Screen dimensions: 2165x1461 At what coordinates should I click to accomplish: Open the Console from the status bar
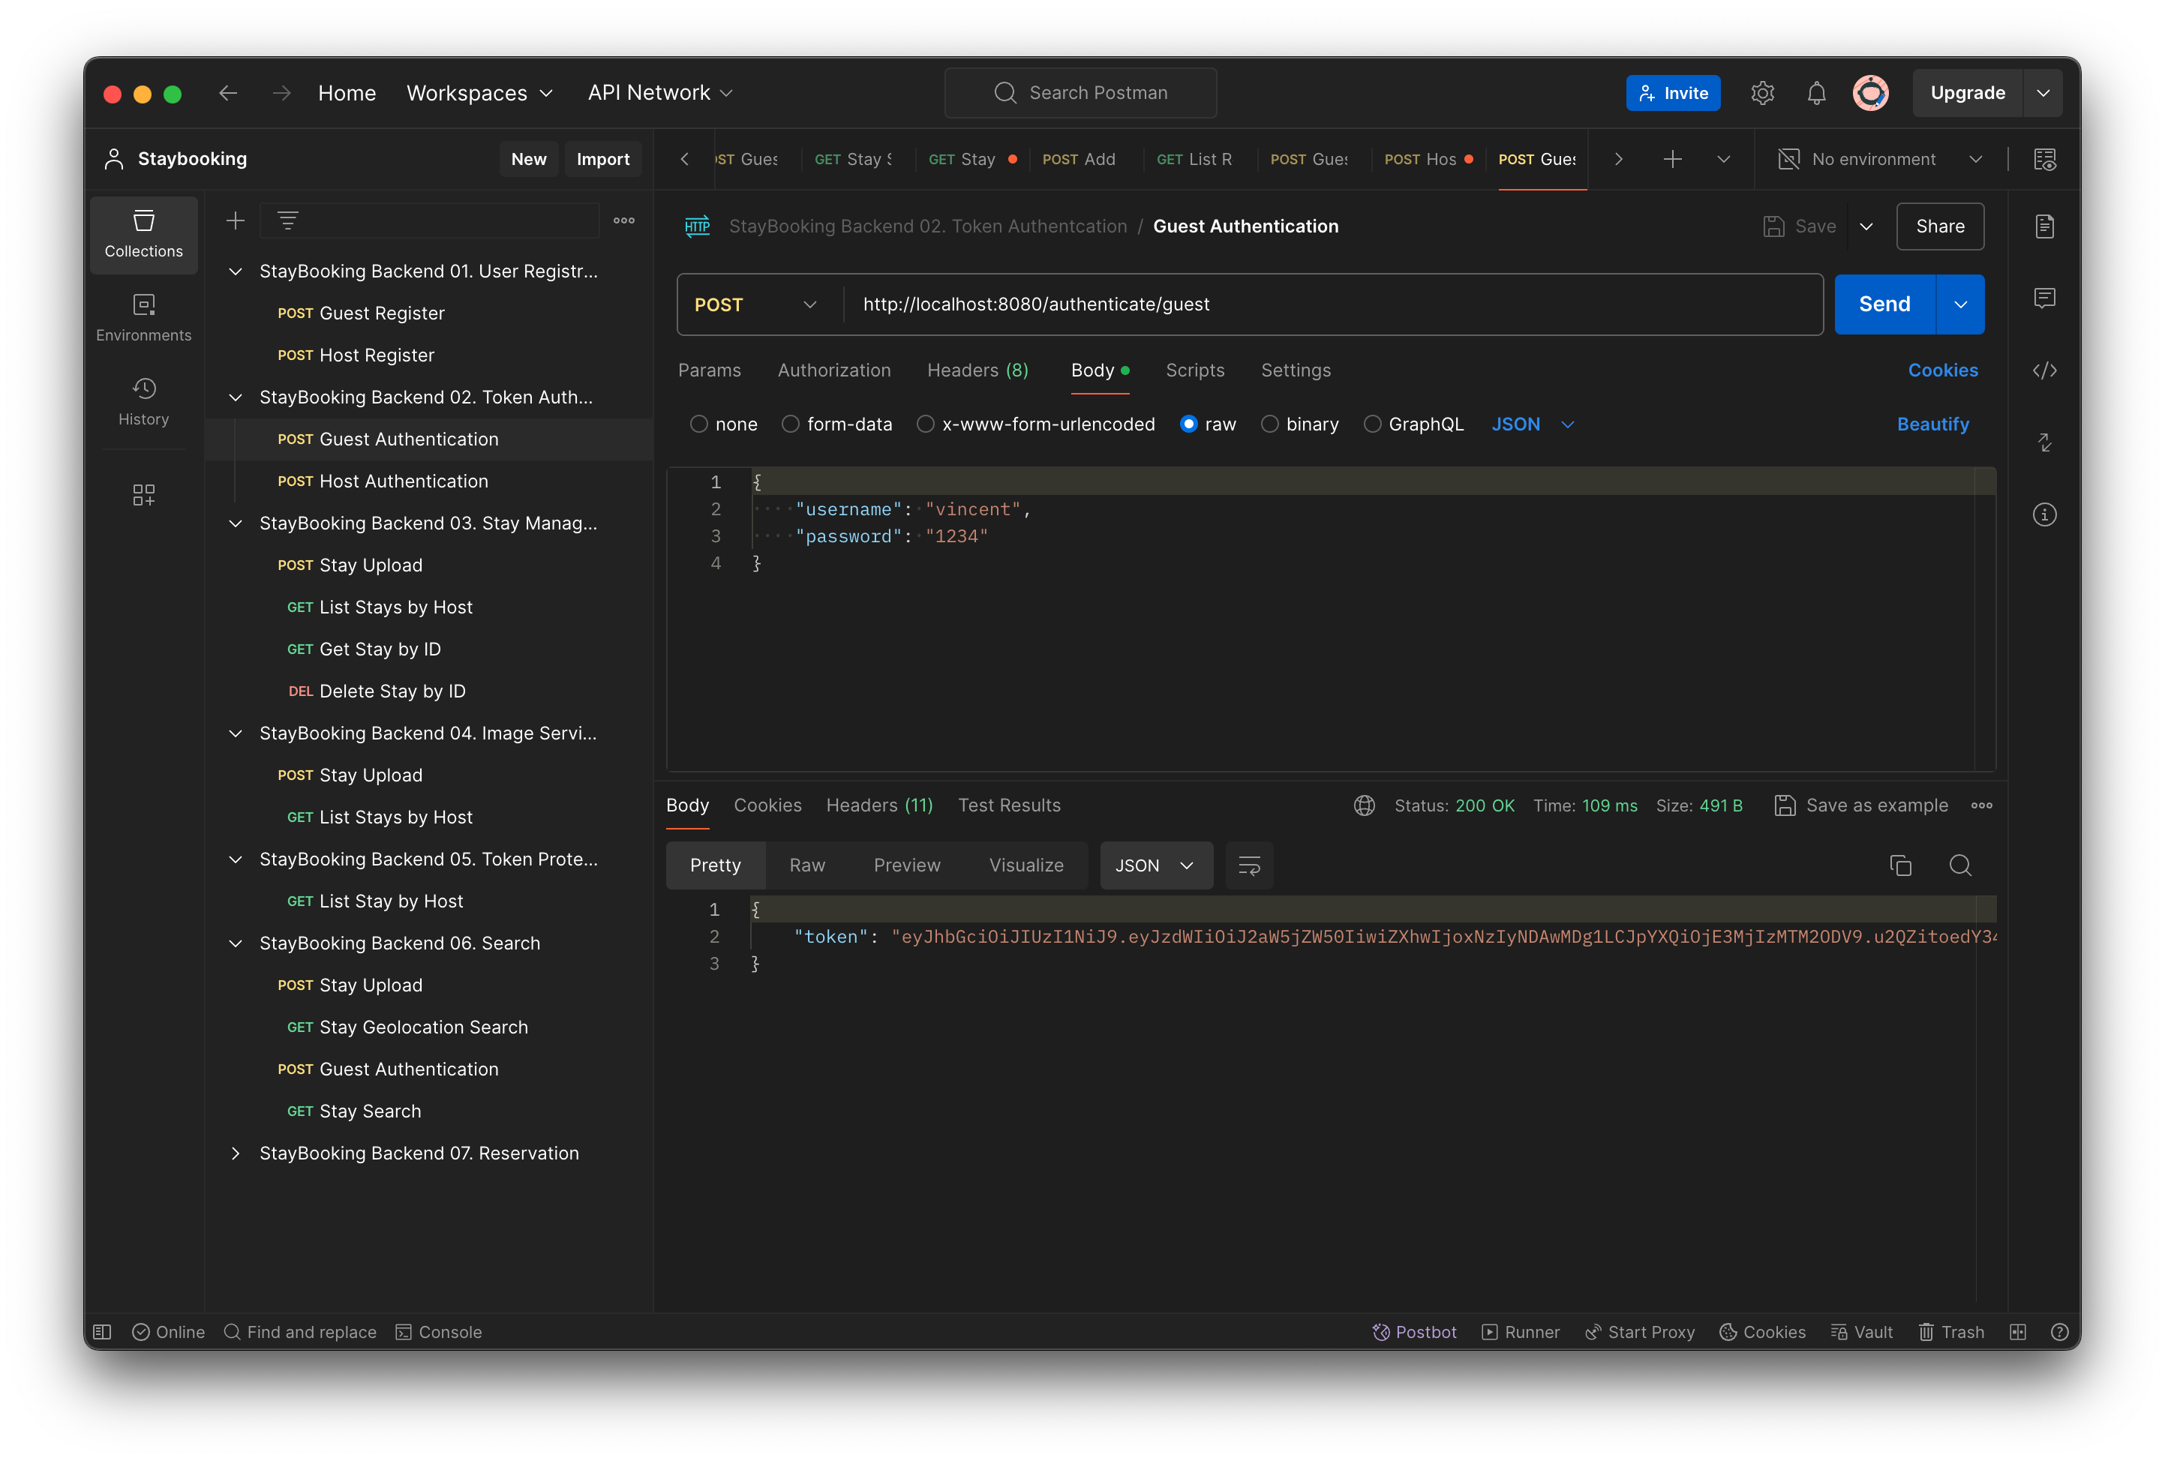tap(438, 1331)
